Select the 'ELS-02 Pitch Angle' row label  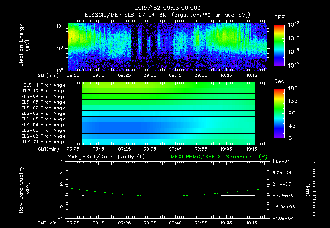[44, 136]
